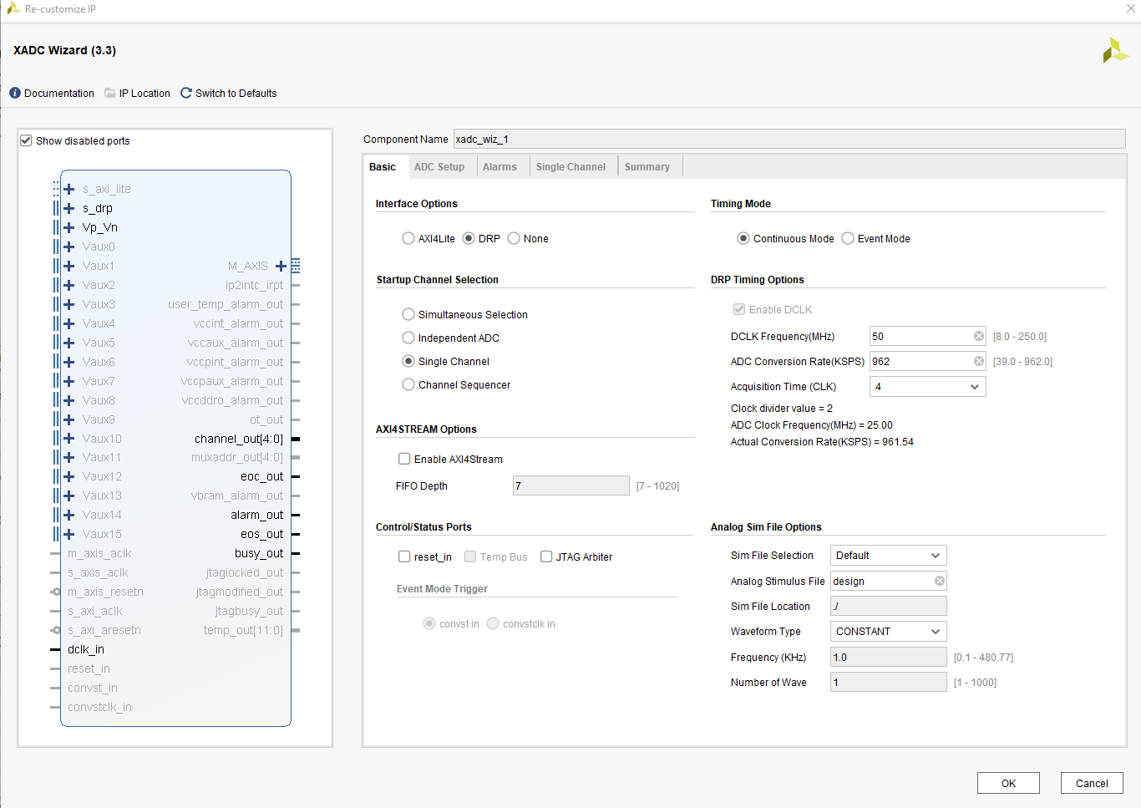Click the Switch to Defaults link
This screenshot has height=808, width=1141.
pyautogui.click(x=236, y=93)
